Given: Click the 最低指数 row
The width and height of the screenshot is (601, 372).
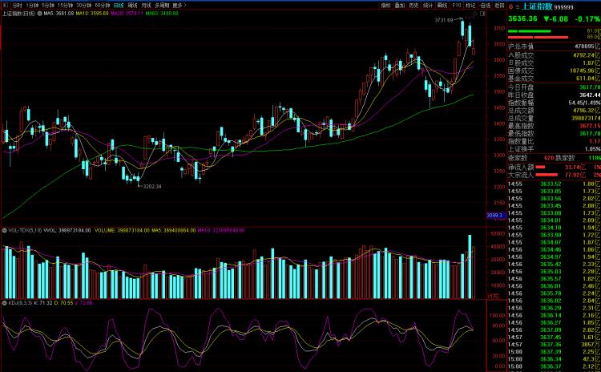Looking at the screenshot, I should (x=555, y=133).
